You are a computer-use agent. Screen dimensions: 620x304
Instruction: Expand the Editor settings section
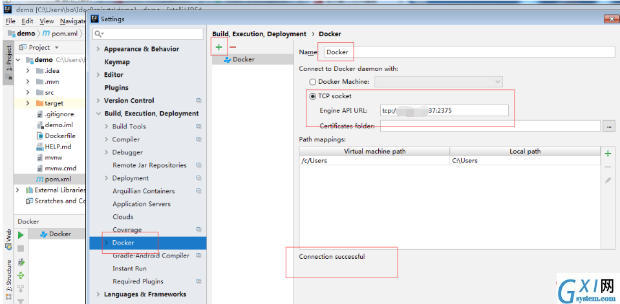pos(98,75)
